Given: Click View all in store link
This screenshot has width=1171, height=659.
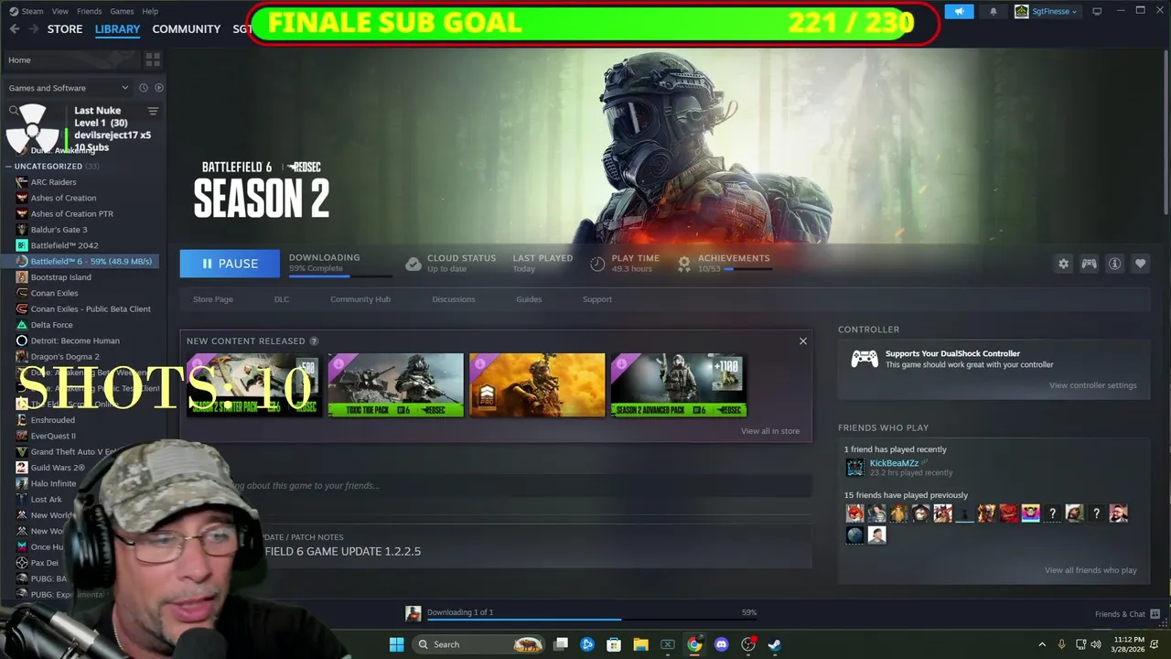Looking at the screenshot, I should (x=770, y=431).
